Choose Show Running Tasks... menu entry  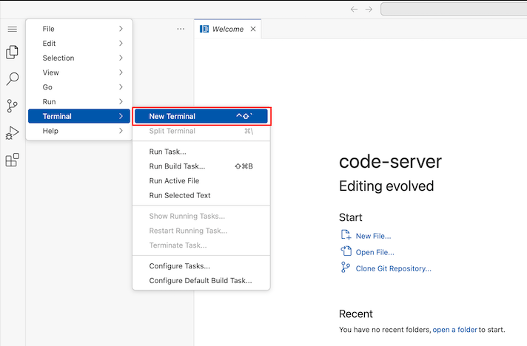(x=201, y=216)
